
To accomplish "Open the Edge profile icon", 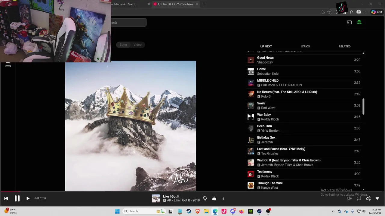I will [359, 12].
